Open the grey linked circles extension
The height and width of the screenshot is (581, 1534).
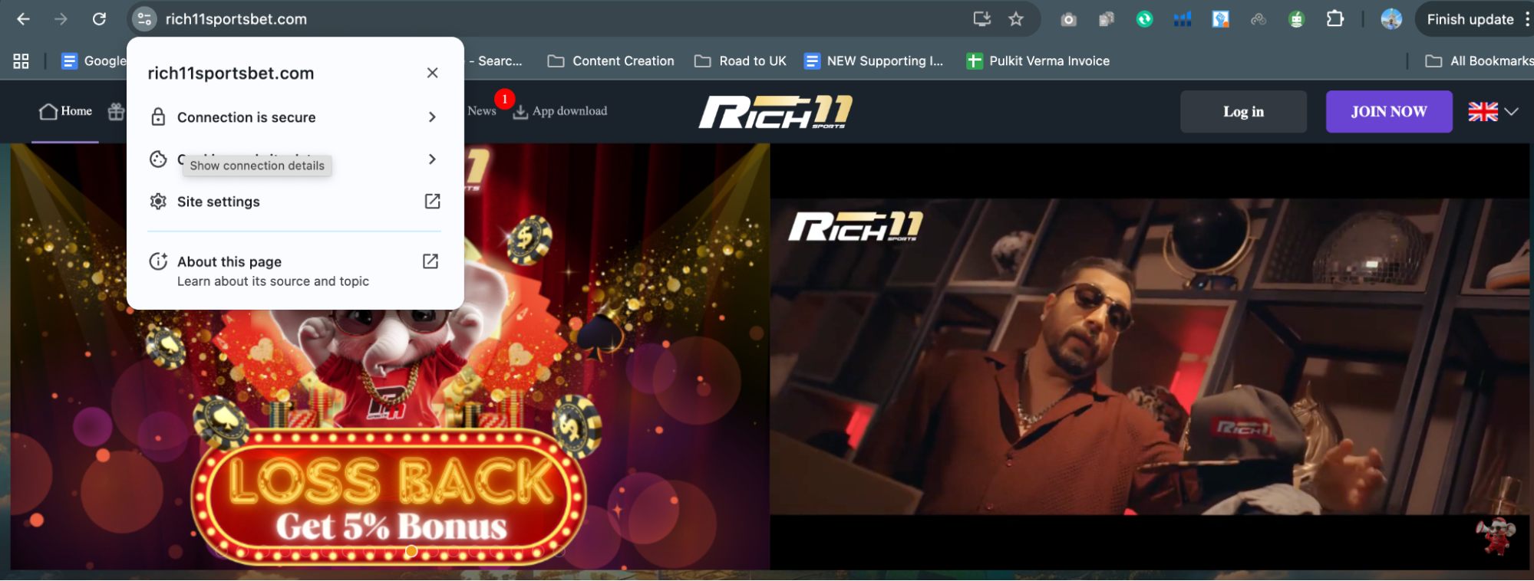point(1259,19)
